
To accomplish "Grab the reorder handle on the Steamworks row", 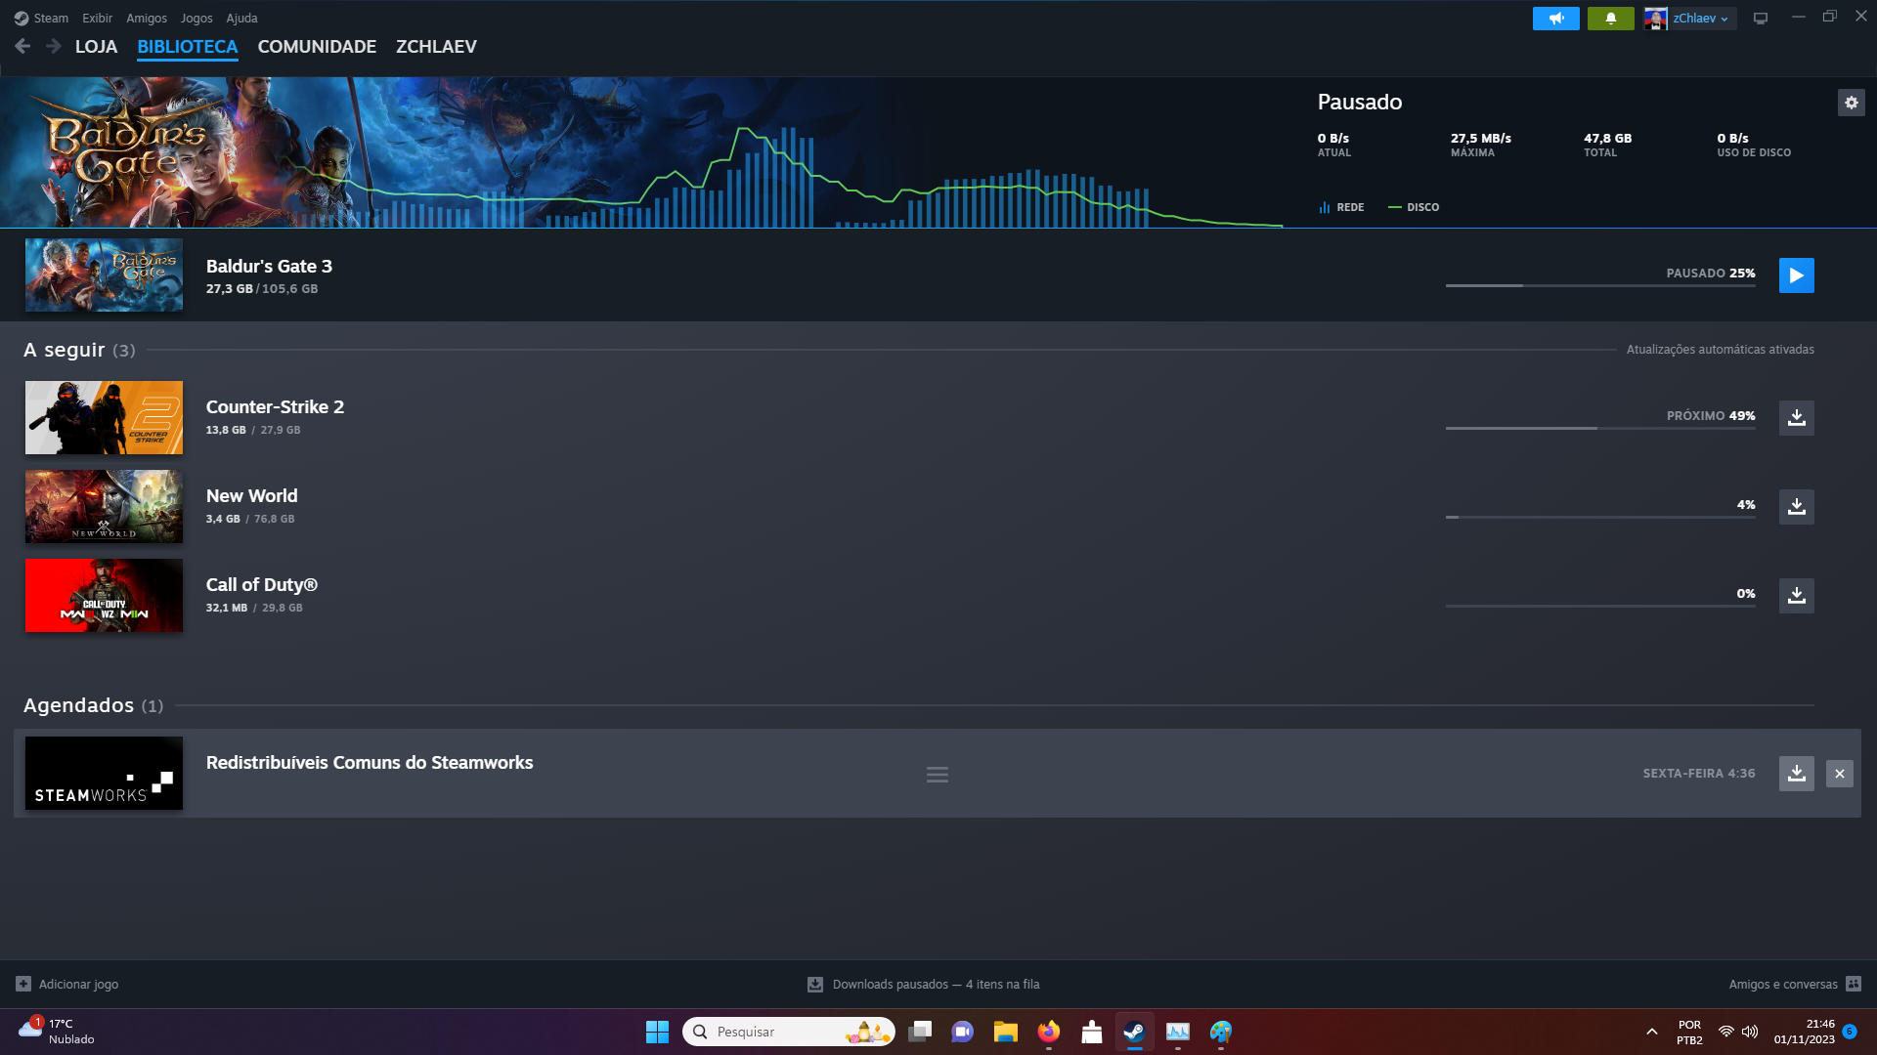I will 937,775.
